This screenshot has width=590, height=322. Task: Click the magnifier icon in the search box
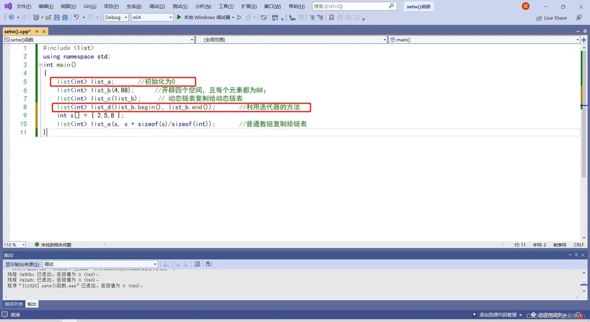[392, 6]
